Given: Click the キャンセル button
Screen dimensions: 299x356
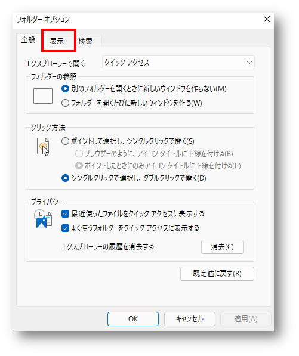Looking at the screenshot, I should 190,319.
